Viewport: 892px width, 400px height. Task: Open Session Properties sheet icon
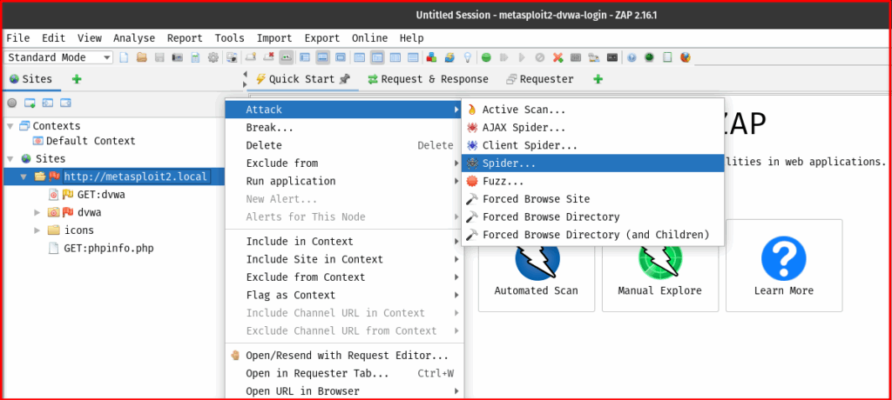click(195, 57)
